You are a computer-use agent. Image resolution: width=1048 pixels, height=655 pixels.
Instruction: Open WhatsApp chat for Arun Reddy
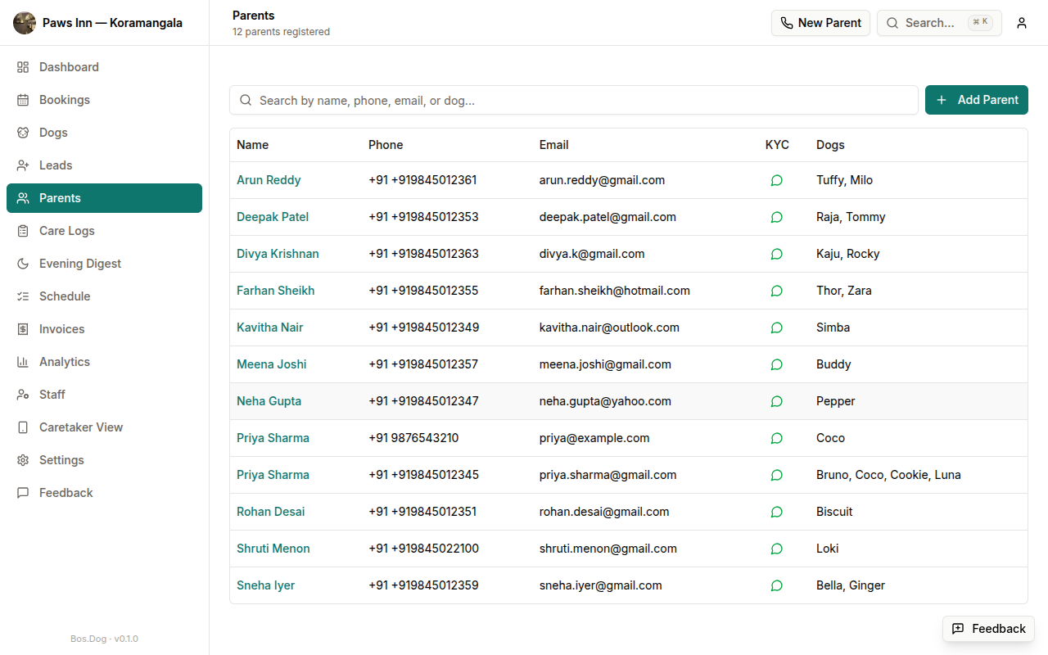pyautogui.click(x=776, y=180)
